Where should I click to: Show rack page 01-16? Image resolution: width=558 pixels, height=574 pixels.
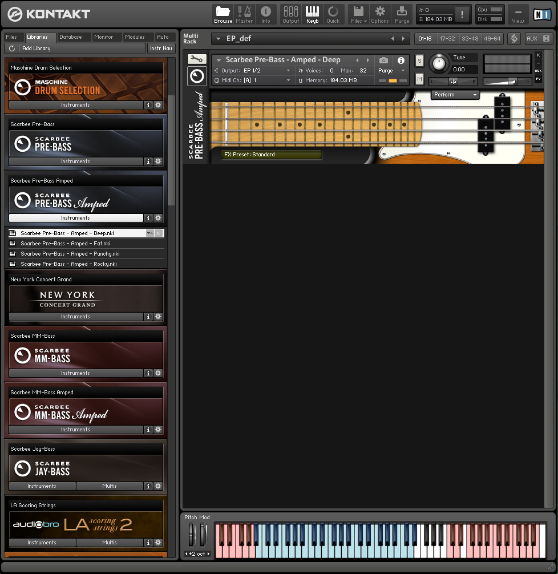425,38
